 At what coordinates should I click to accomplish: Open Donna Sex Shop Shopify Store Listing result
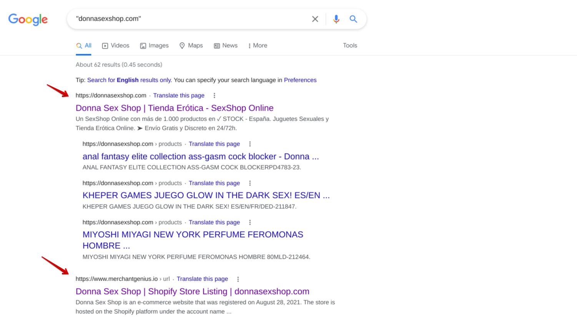pyautogui.click(x=192, y=291)
